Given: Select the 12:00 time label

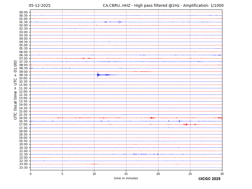Looking at the screenshot, I should click(23, 92).
